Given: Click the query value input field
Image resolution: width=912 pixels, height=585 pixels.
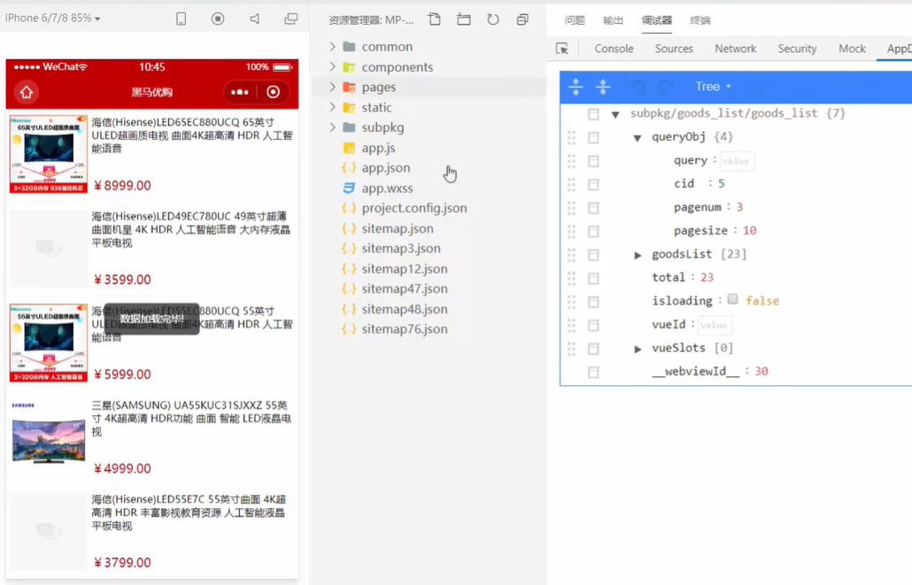Looking at the screenshot, I should tap(737, 161).
